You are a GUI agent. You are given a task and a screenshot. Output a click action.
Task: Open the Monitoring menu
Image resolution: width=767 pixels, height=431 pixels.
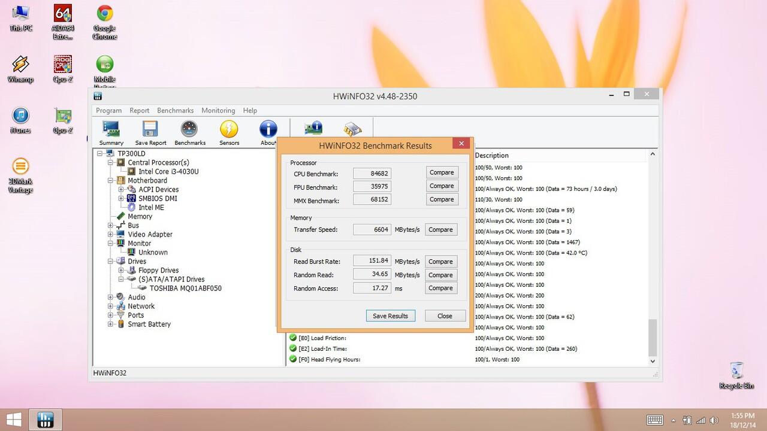point(218,111)
